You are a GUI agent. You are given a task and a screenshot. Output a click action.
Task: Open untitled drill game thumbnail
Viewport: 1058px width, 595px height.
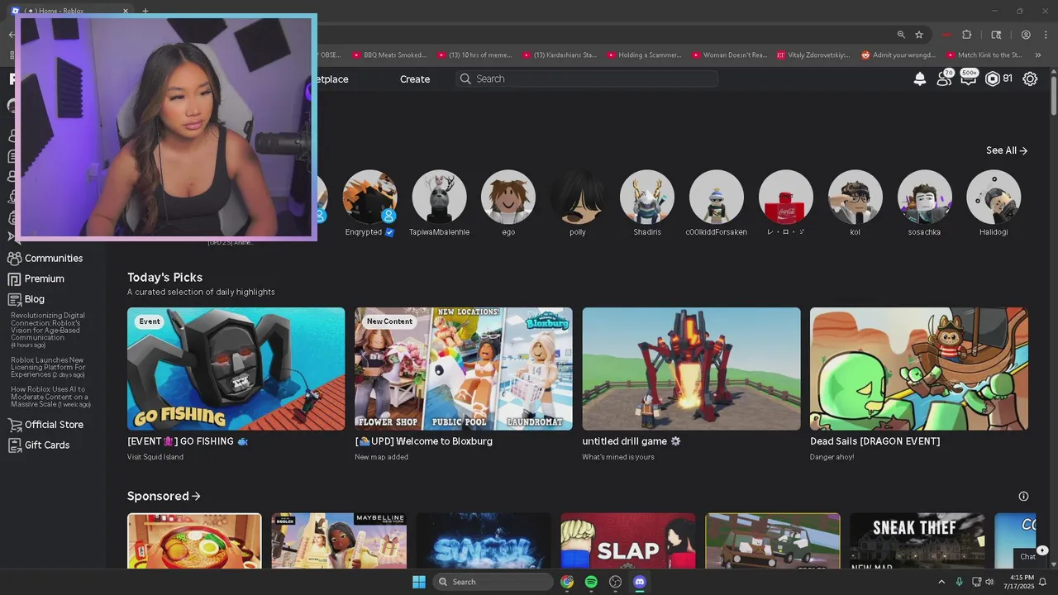[691, 369]
